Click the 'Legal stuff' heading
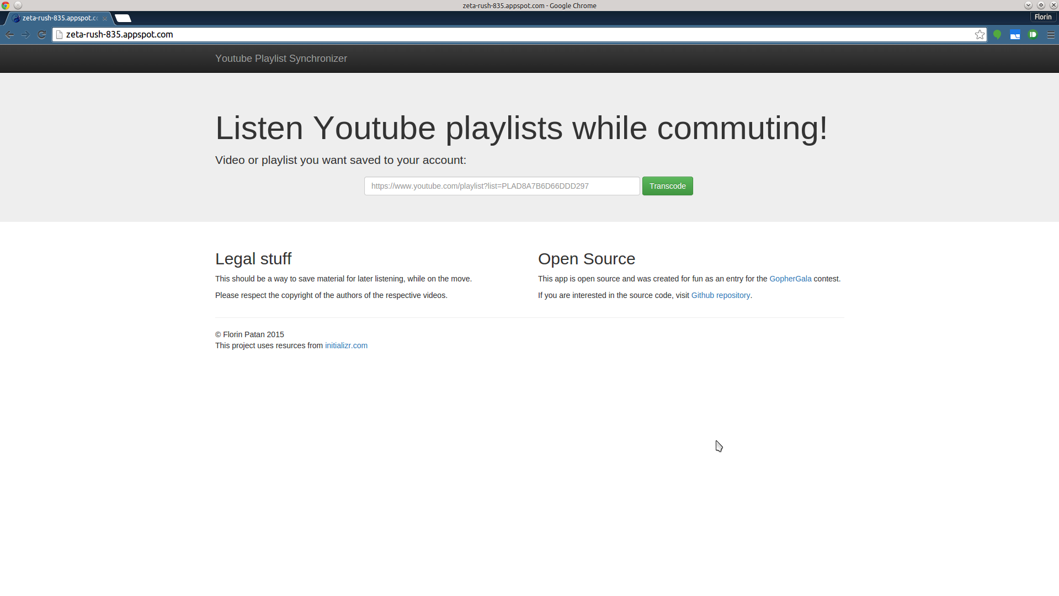 coord(253,259)
